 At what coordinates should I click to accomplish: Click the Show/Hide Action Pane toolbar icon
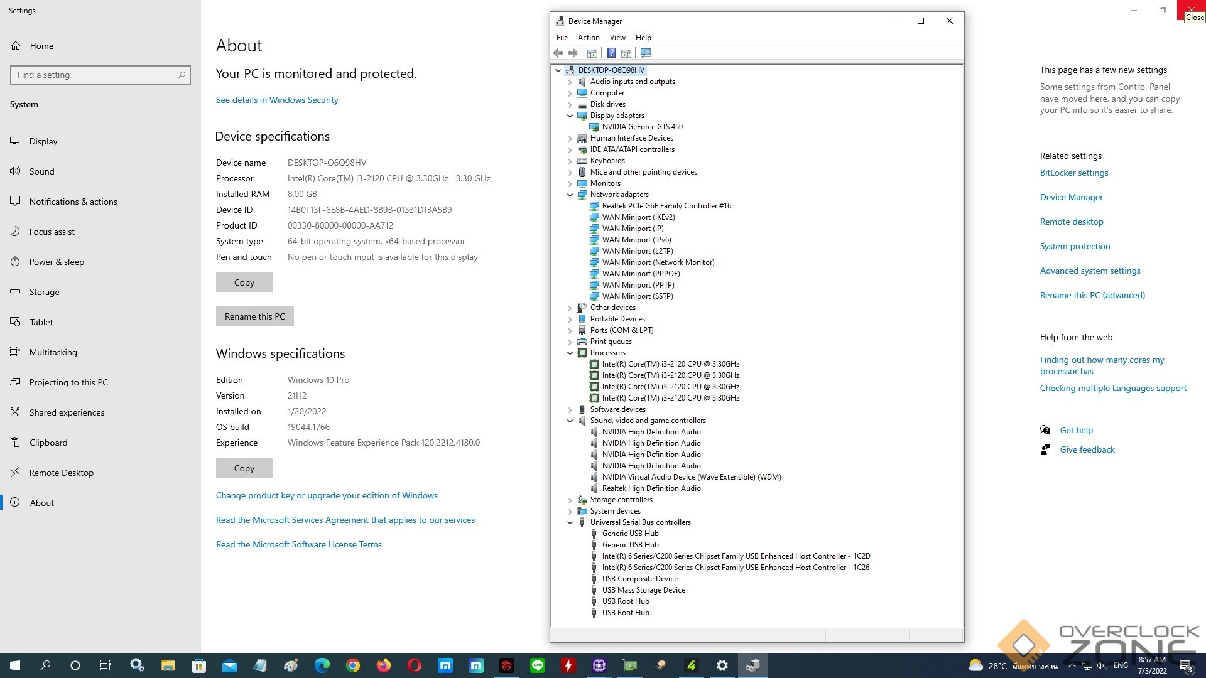[626, 53]
